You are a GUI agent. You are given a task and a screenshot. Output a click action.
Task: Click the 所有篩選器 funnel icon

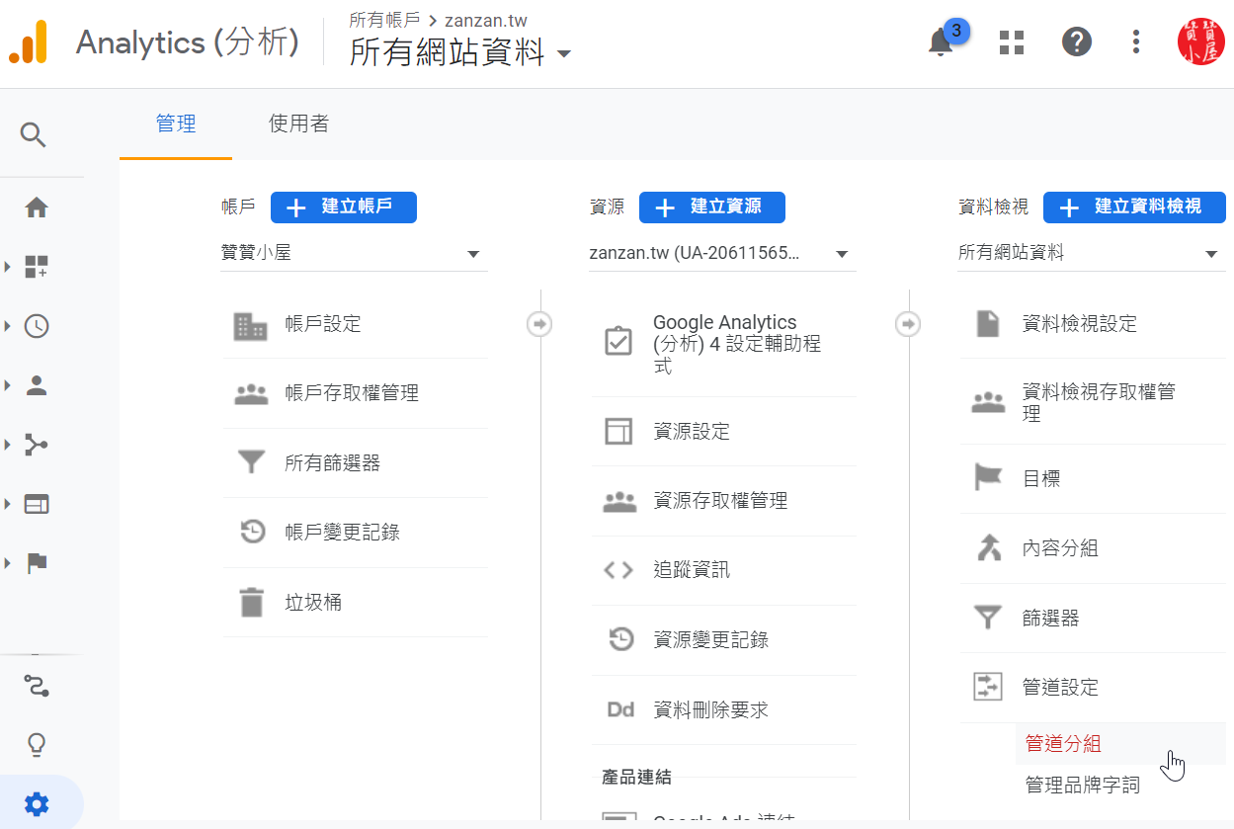tap(252, 462)
